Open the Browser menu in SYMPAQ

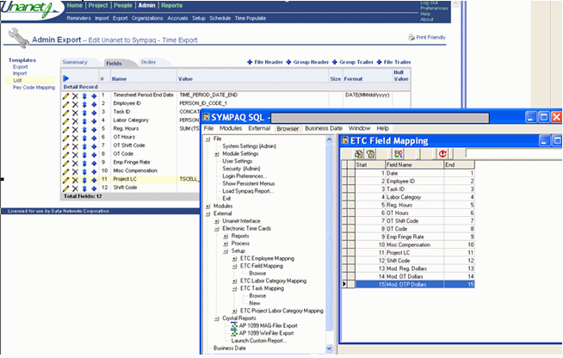click(288, 128)
